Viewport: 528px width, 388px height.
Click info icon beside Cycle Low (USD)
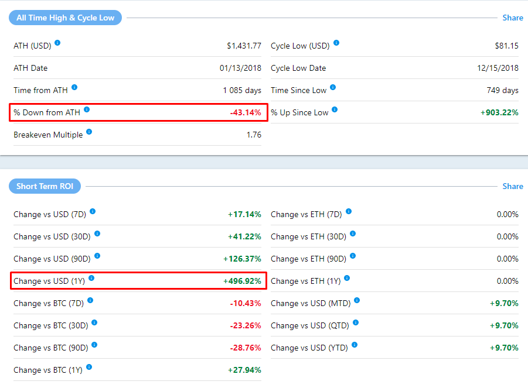tap(336, 43)
